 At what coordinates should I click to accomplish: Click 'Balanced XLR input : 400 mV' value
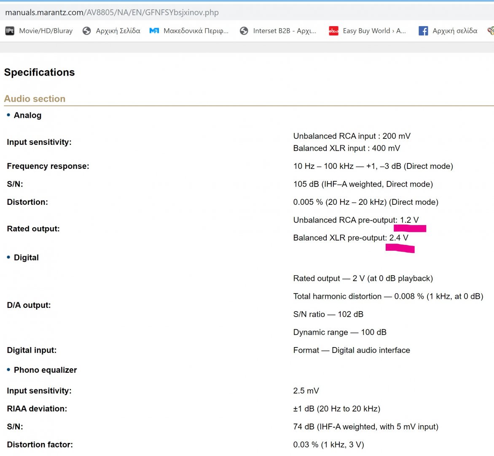click(346, 148)
